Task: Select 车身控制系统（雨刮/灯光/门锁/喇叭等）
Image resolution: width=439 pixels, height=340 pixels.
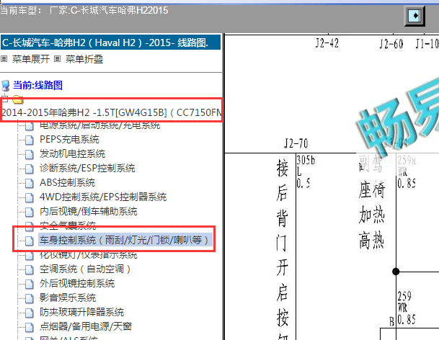Action: click(x=125, y=240)
